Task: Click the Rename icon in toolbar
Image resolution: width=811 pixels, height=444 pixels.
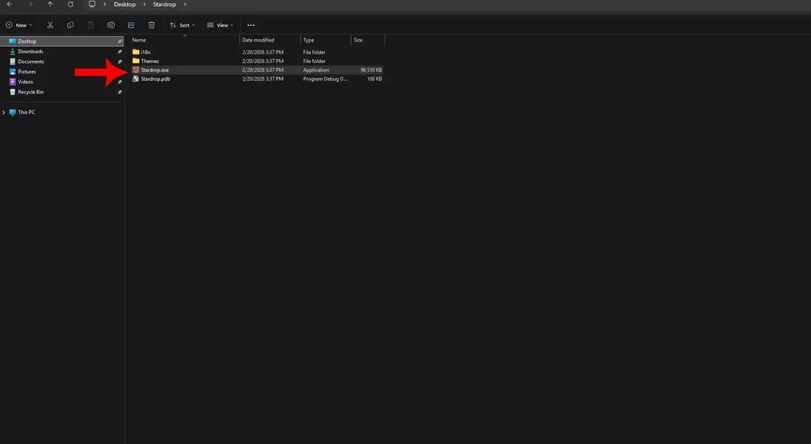Action: [x=111, y=25]
